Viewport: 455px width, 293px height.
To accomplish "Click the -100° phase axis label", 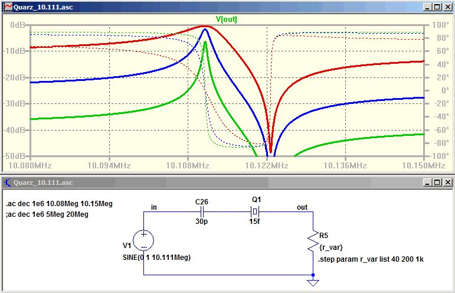I will (438, 156).
